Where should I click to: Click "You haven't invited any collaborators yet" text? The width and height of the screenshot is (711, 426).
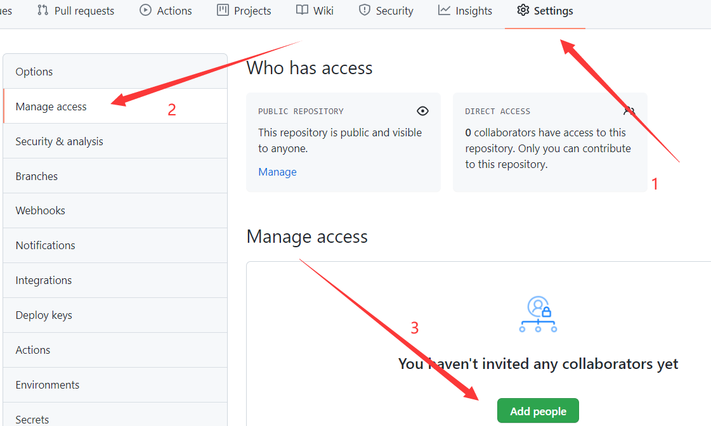click(x=538, y=364)
